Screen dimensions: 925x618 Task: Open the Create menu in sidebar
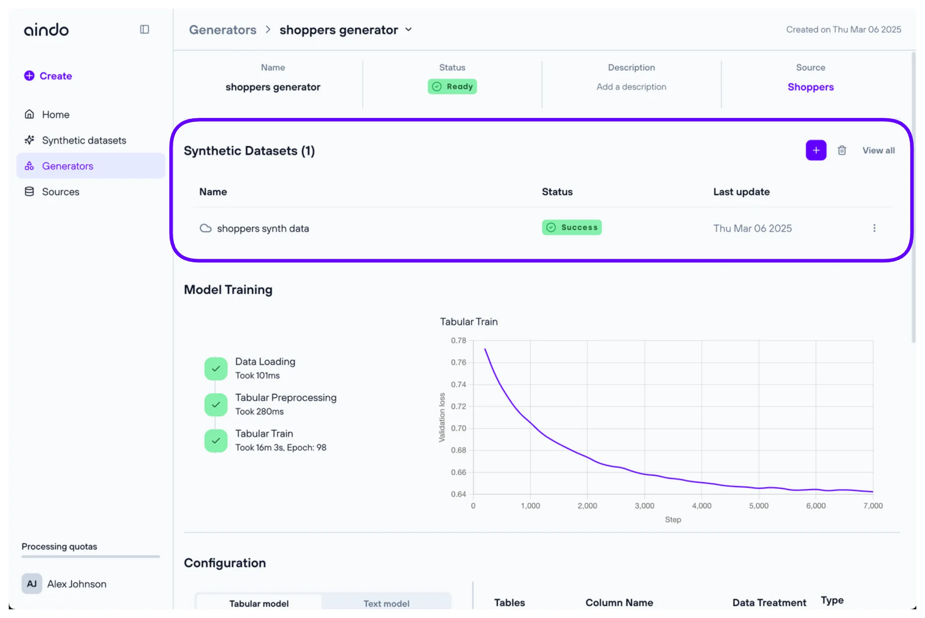tap(48, 76)
